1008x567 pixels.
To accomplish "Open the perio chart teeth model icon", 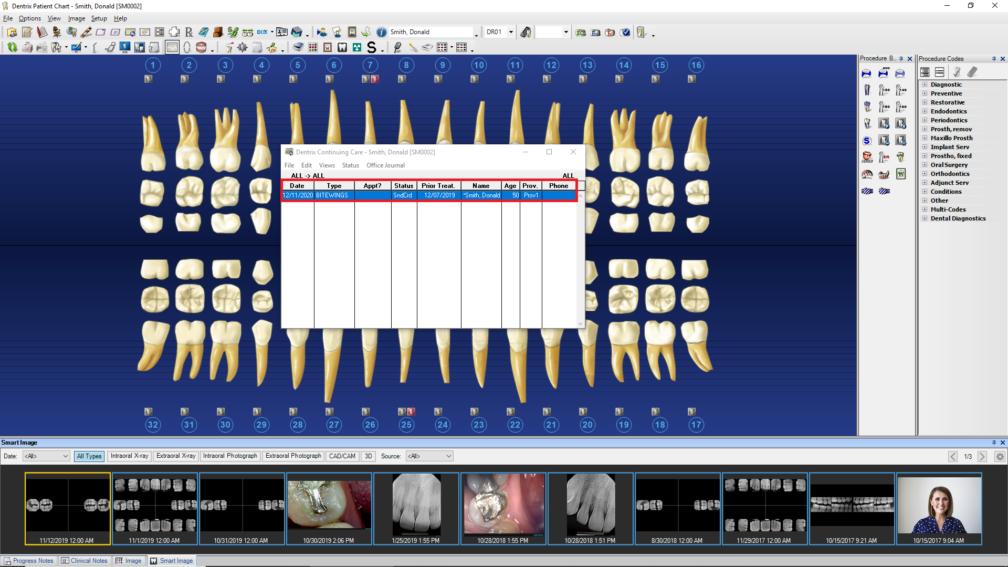I will [x=202, y=48].
